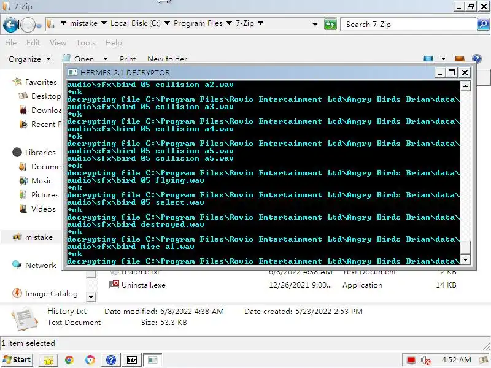Screen dimensions: 491x368
Task: Click into the Search 7-Zip field
Action: 408,24
